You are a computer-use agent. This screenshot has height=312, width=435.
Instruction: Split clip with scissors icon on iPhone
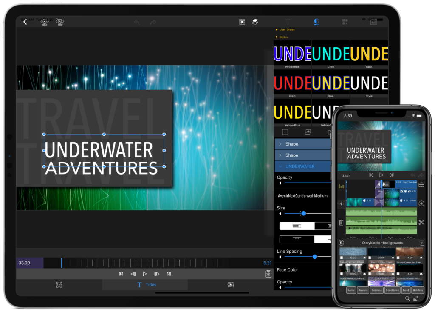(421, 222)
